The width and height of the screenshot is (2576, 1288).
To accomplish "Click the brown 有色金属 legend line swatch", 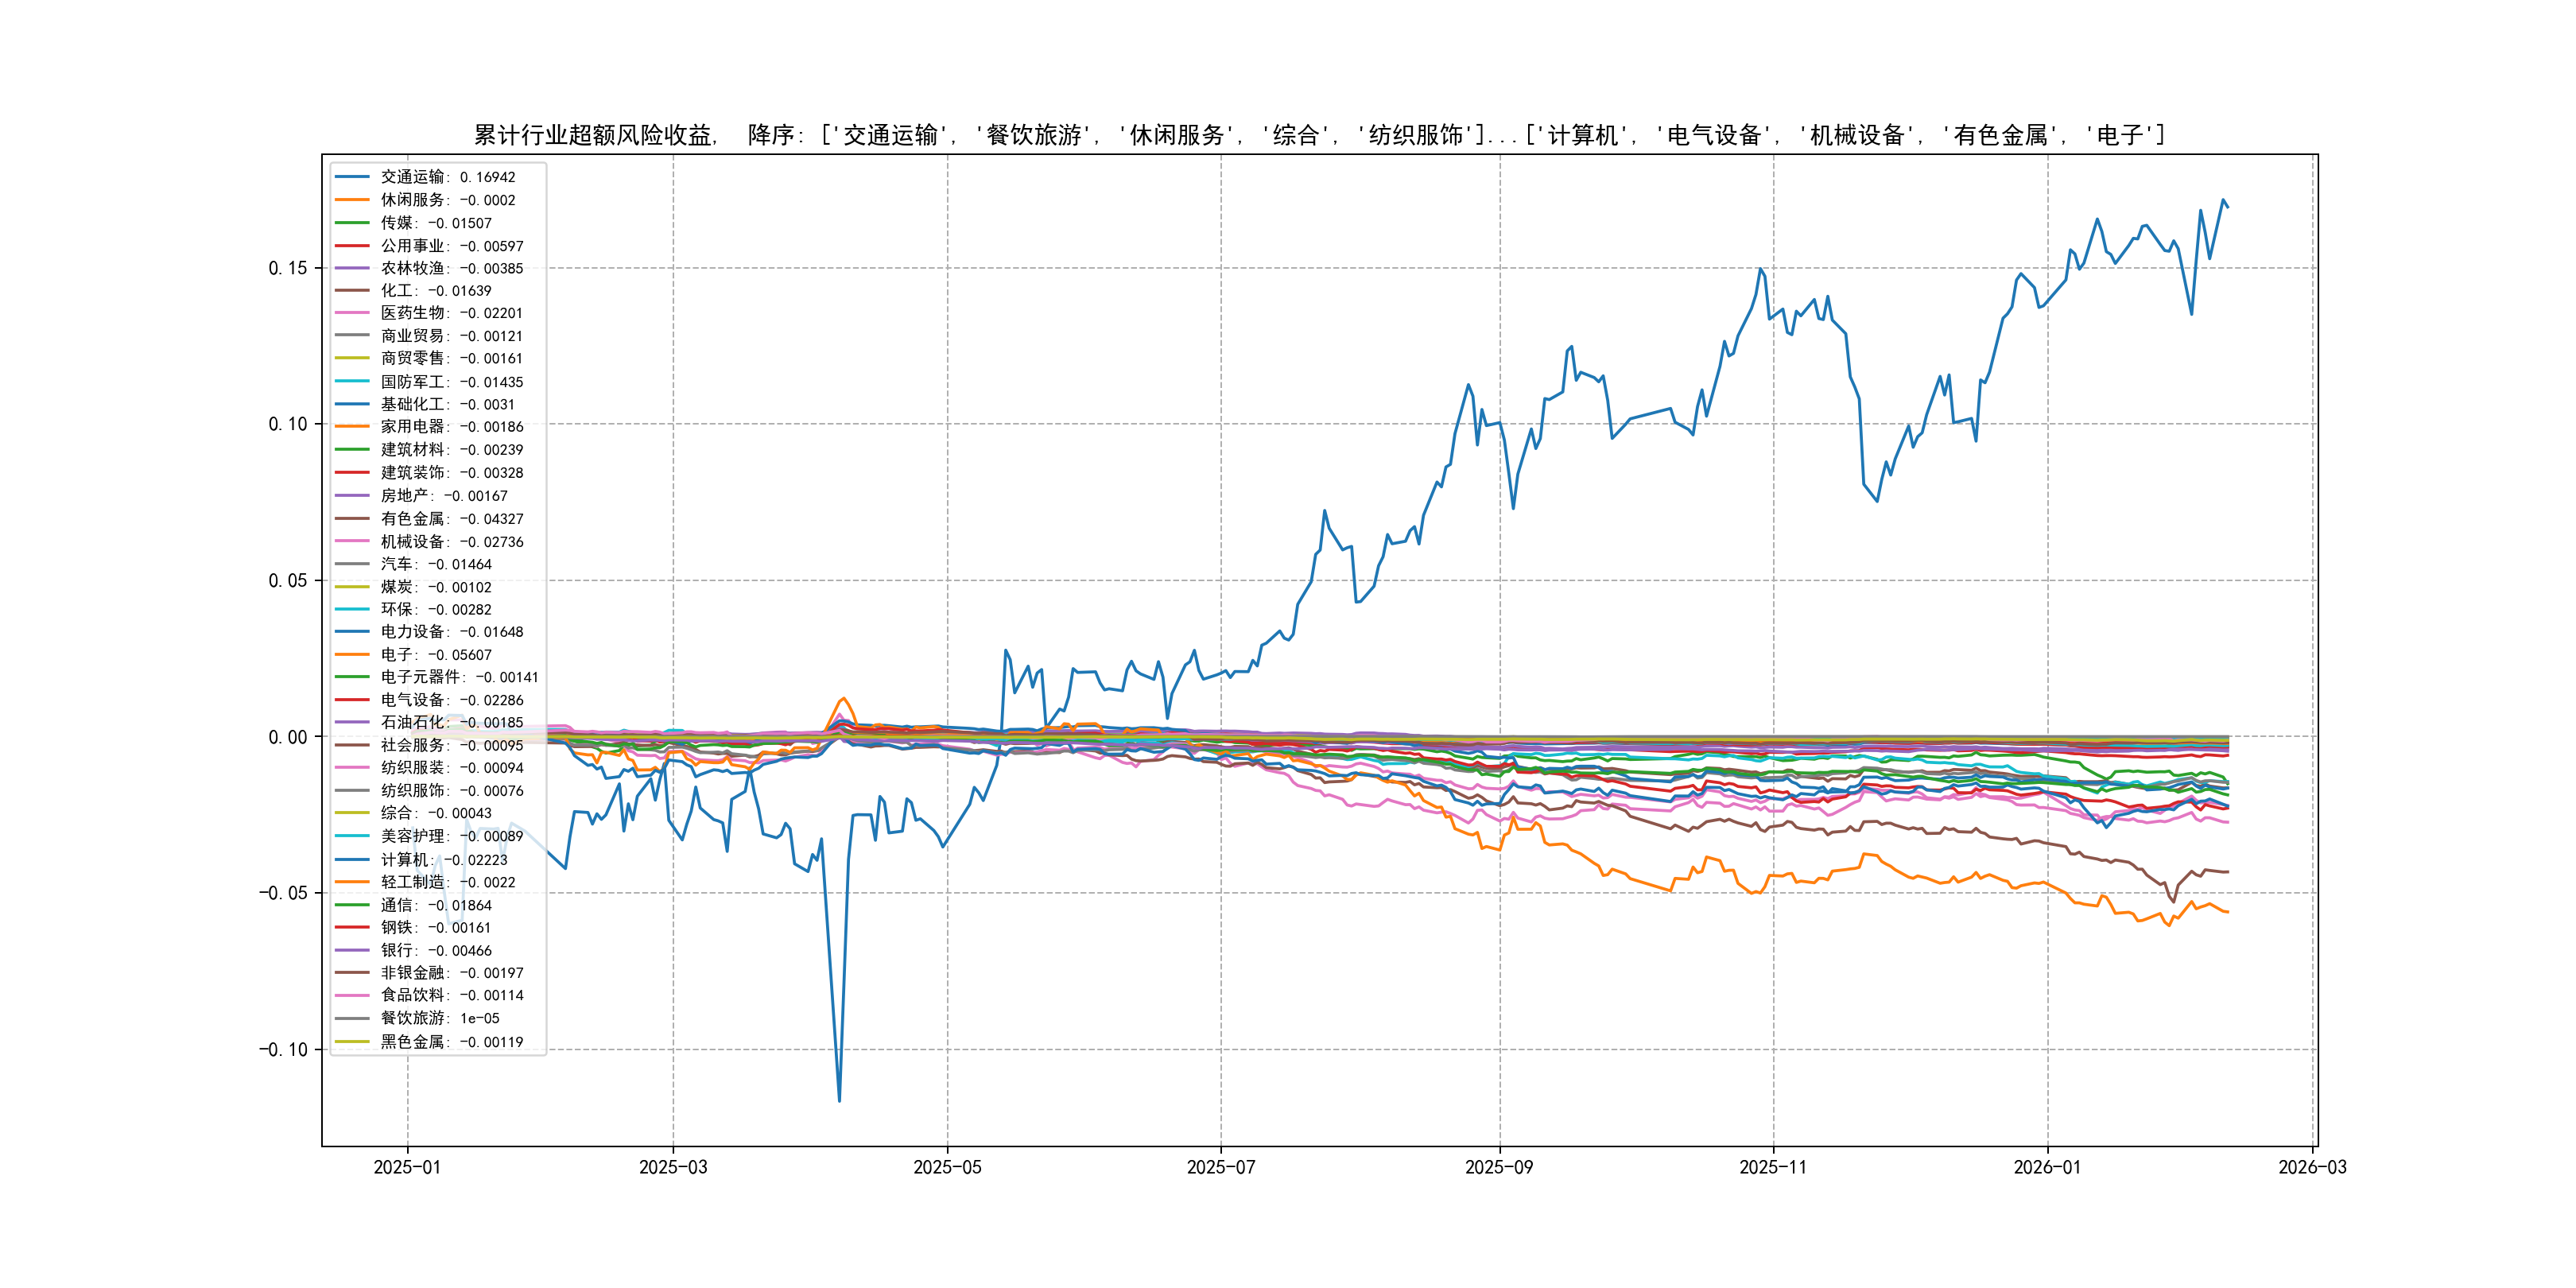I will [x=352, y=518].
